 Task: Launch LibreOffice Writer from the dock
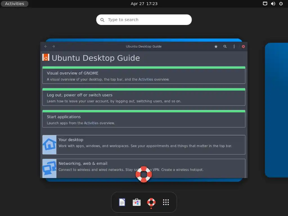[122, 202]
